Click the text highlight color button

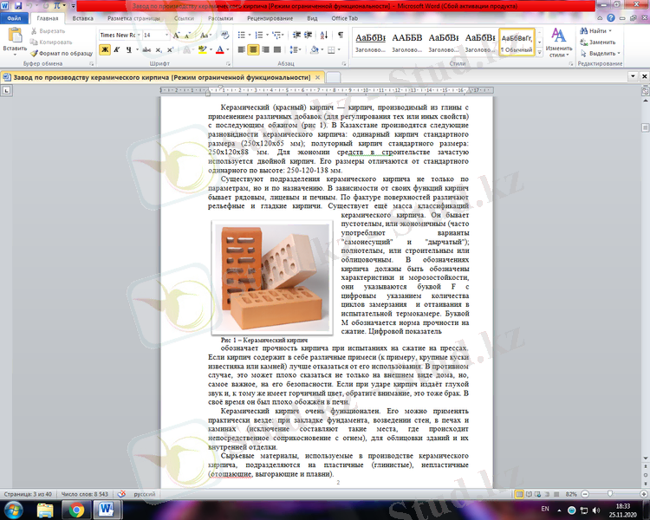[202, 49]
